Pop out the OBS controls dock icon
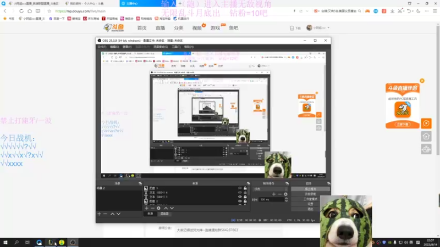The width and height of the screenshot is (440, 247). coord(328,183)
